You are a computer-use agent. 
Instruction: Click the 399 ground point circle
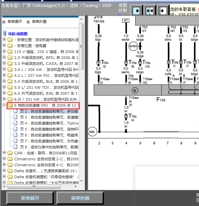point(92,131)
